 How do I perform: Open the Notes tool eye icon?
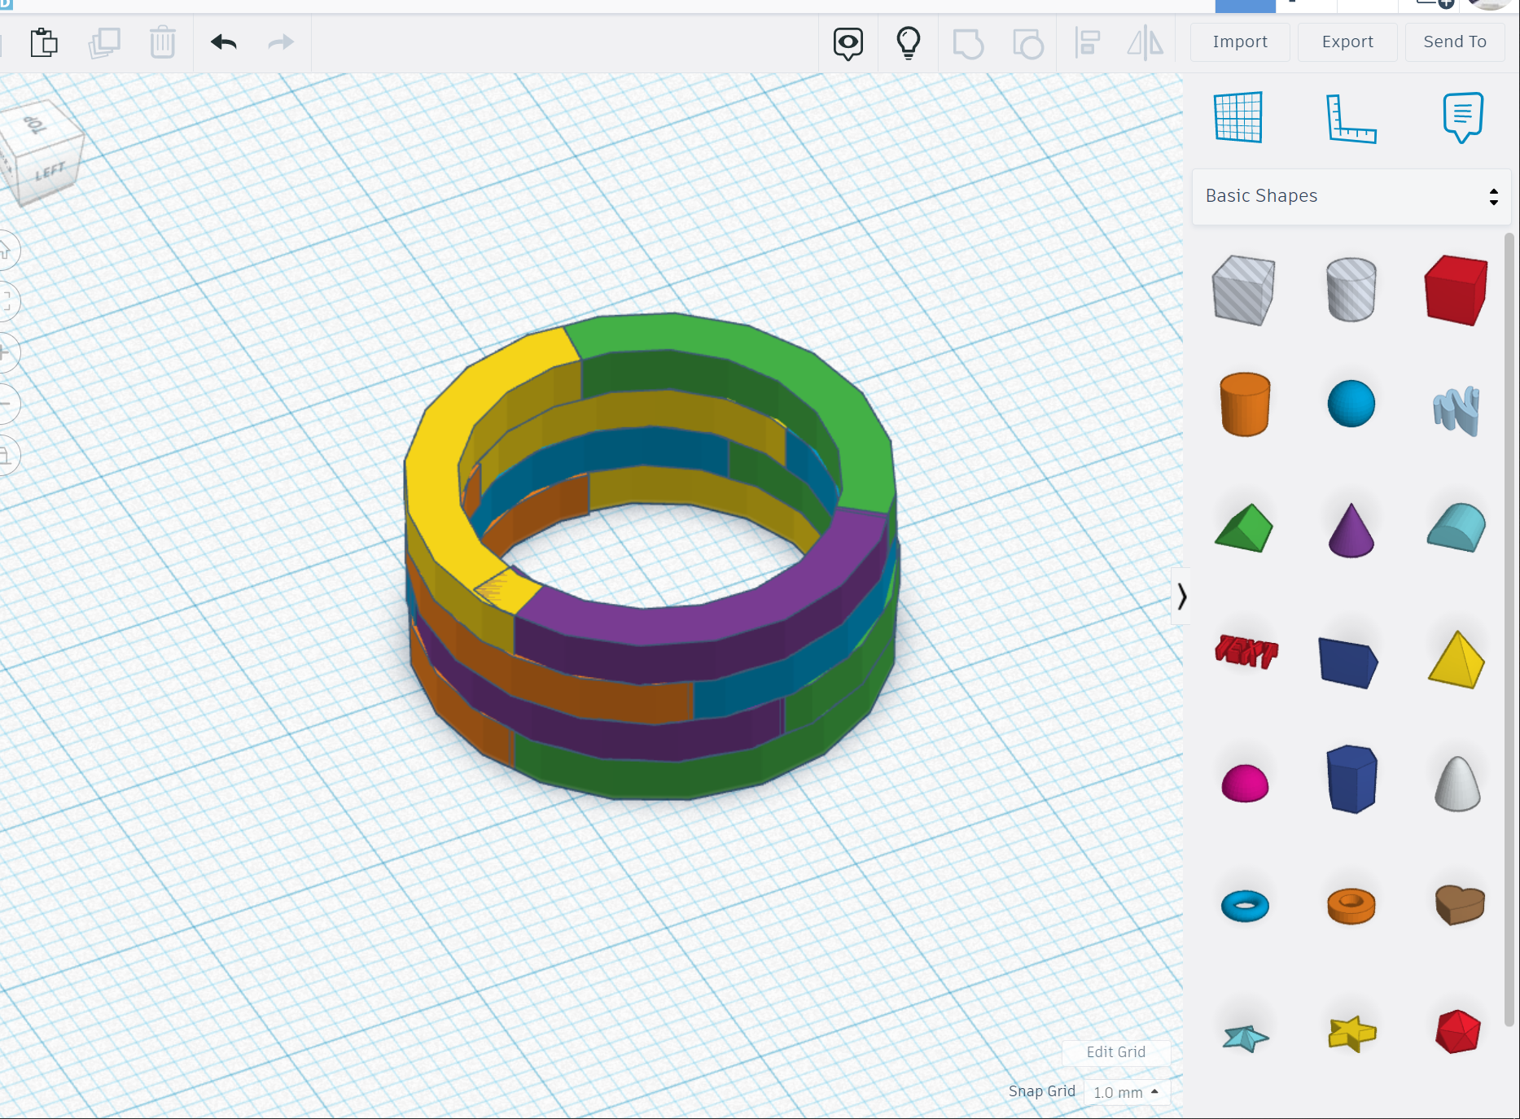click(848, 43)
